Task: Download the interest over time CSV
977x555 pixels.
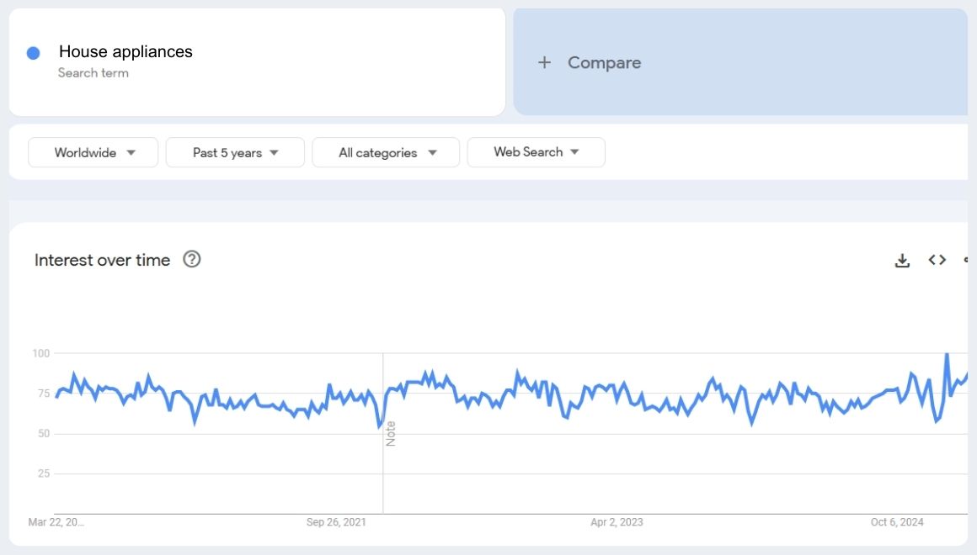Action: click(902, 261)
